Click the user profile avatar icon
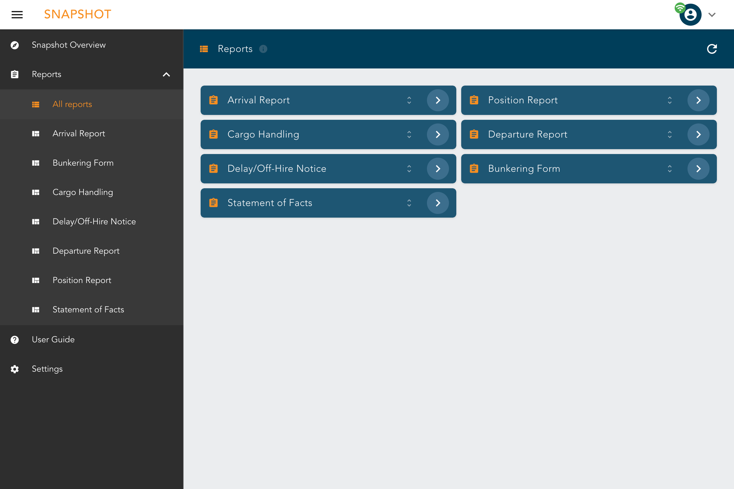 [690, 15]
